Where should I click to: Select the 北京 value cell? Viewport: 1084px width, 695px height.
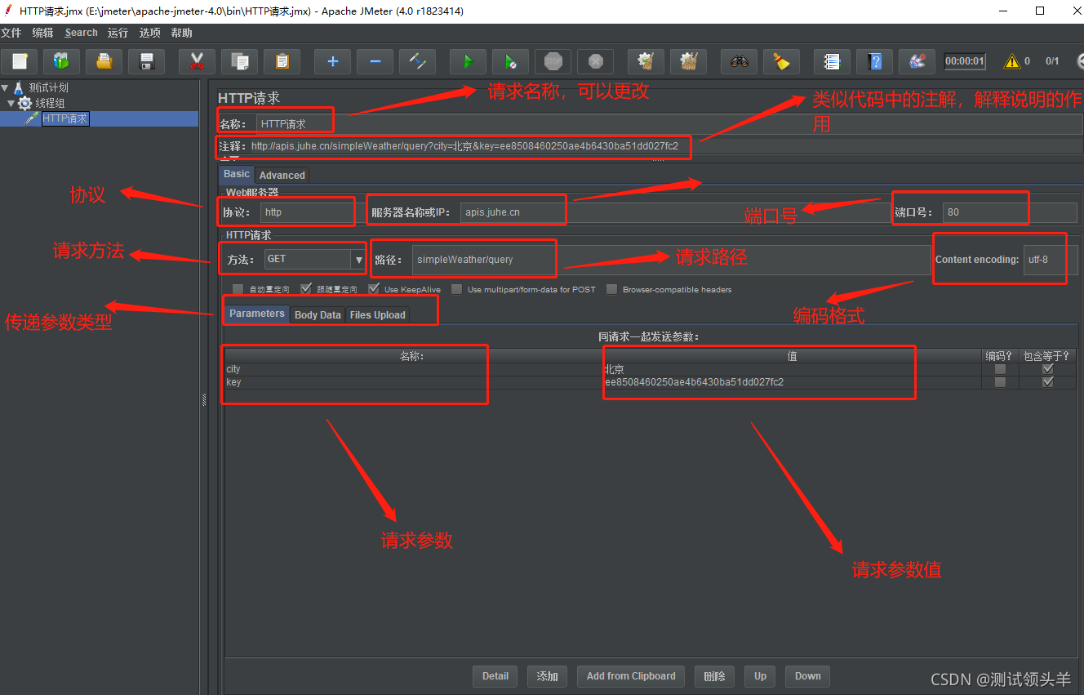pyautogui.click(x=792, y=369)
